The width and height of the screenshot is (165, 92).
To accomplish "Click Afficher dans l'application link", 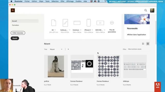I will pos(136,35).
